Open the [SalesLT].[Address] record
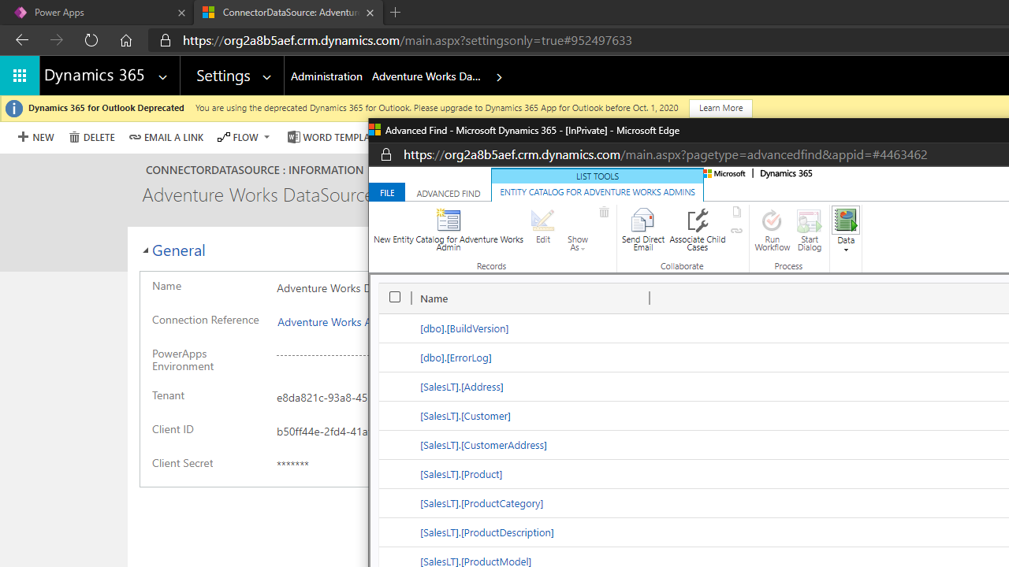Viewport: 1009px width, 567px height. (462, 387)
